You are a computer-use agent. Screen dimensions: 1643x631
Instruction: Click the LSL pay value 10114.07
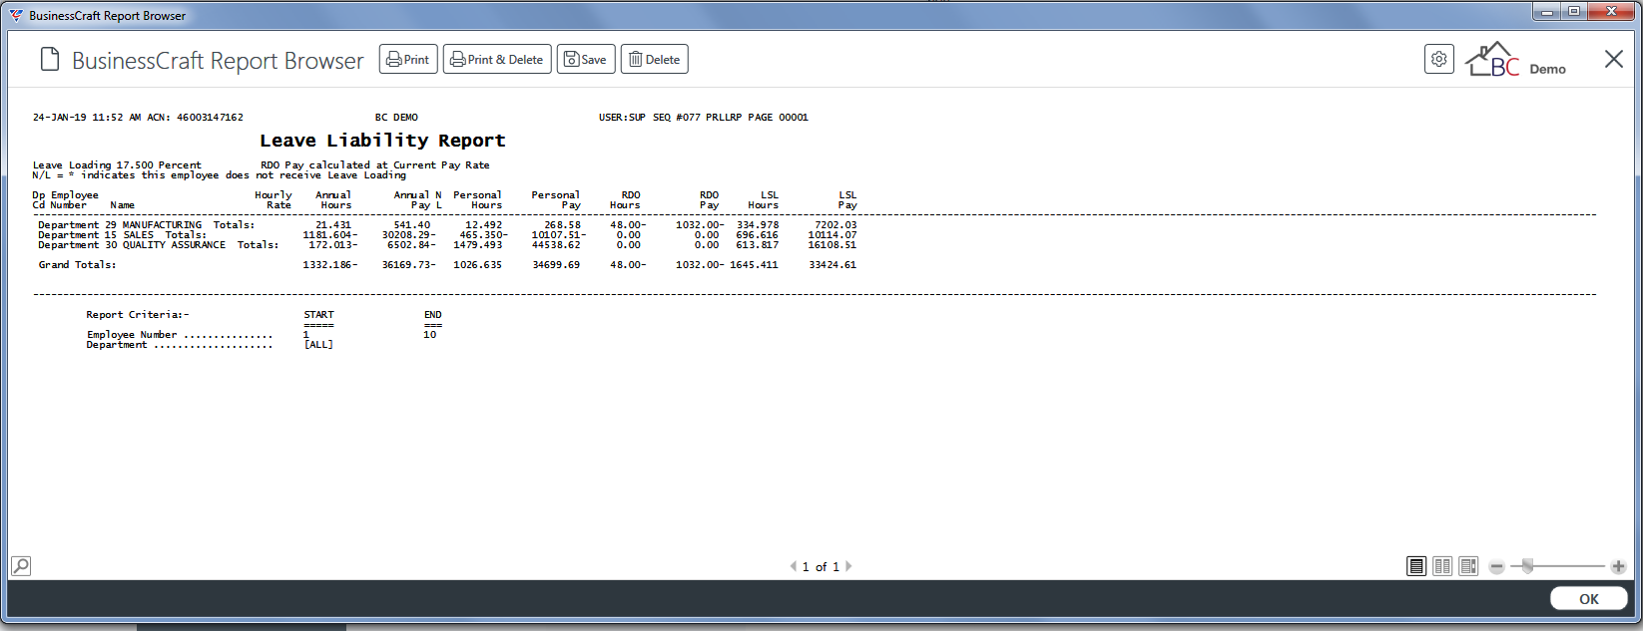[x=832, y=235]
